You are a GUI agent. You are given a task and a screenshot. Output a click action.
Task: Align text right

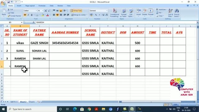tap(61, 15)
